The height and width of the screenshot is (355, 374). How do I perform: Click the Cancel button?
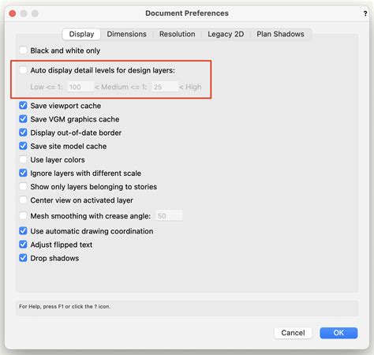(293, 333)
